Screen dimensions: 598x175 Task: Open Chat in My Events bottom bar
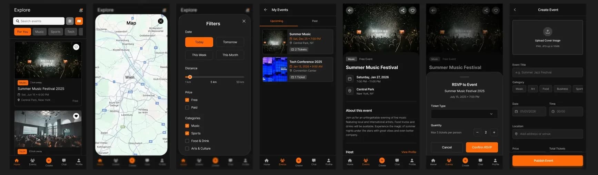tap(314, 162)
